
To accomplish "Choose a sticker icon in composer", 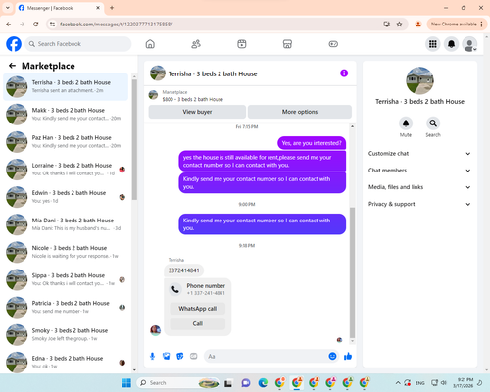I will point(180,356).
